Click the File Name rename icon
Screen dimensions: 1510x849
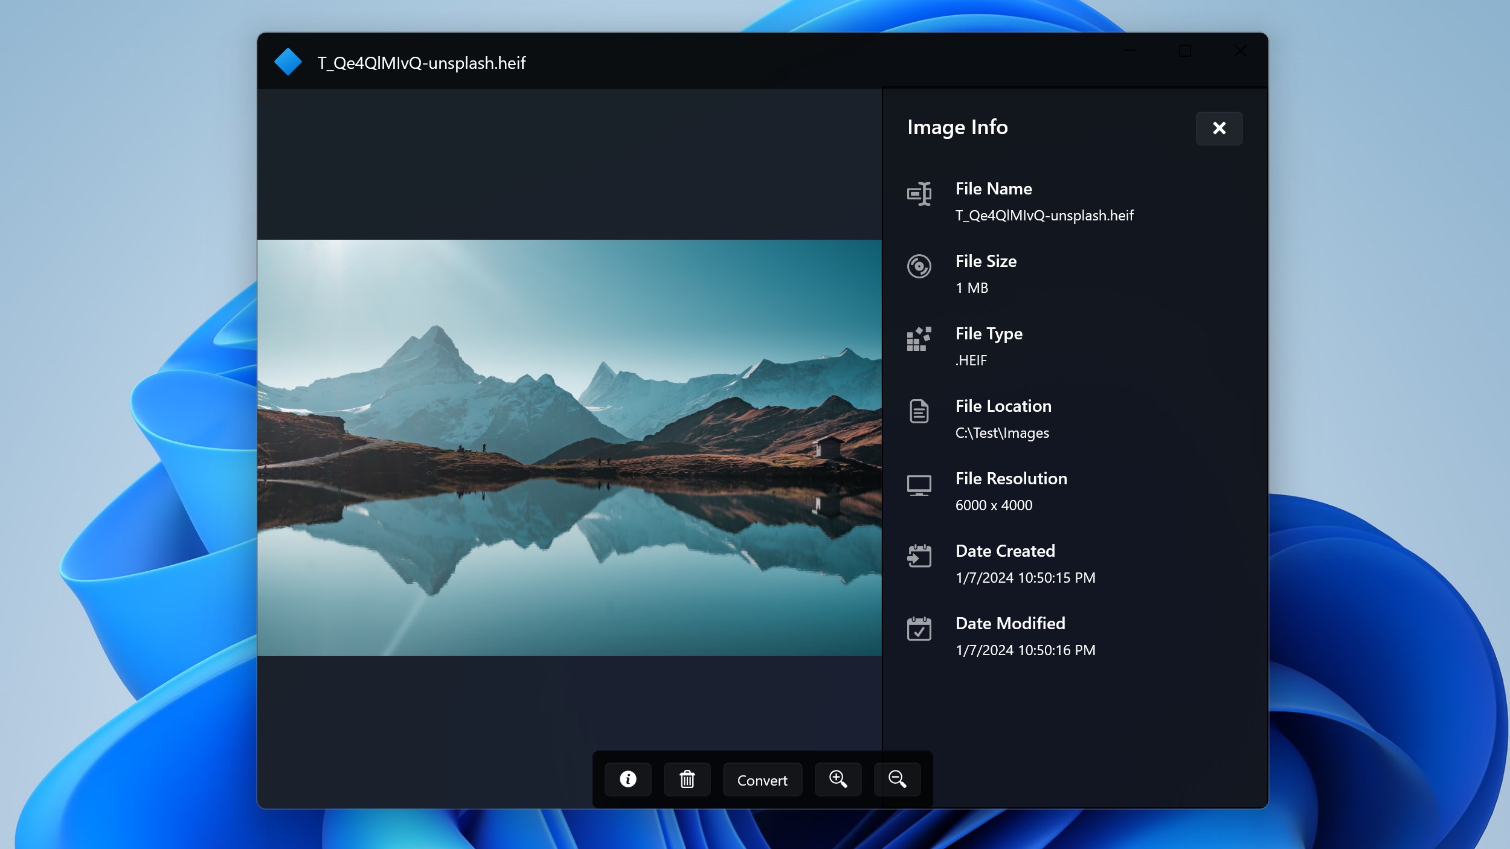coord(919,194)
